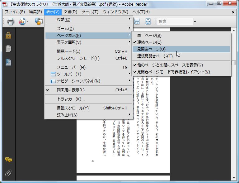Expand the 読み上げ(A) submenu
Screen dimensions: 239x183
pos(89,115)
